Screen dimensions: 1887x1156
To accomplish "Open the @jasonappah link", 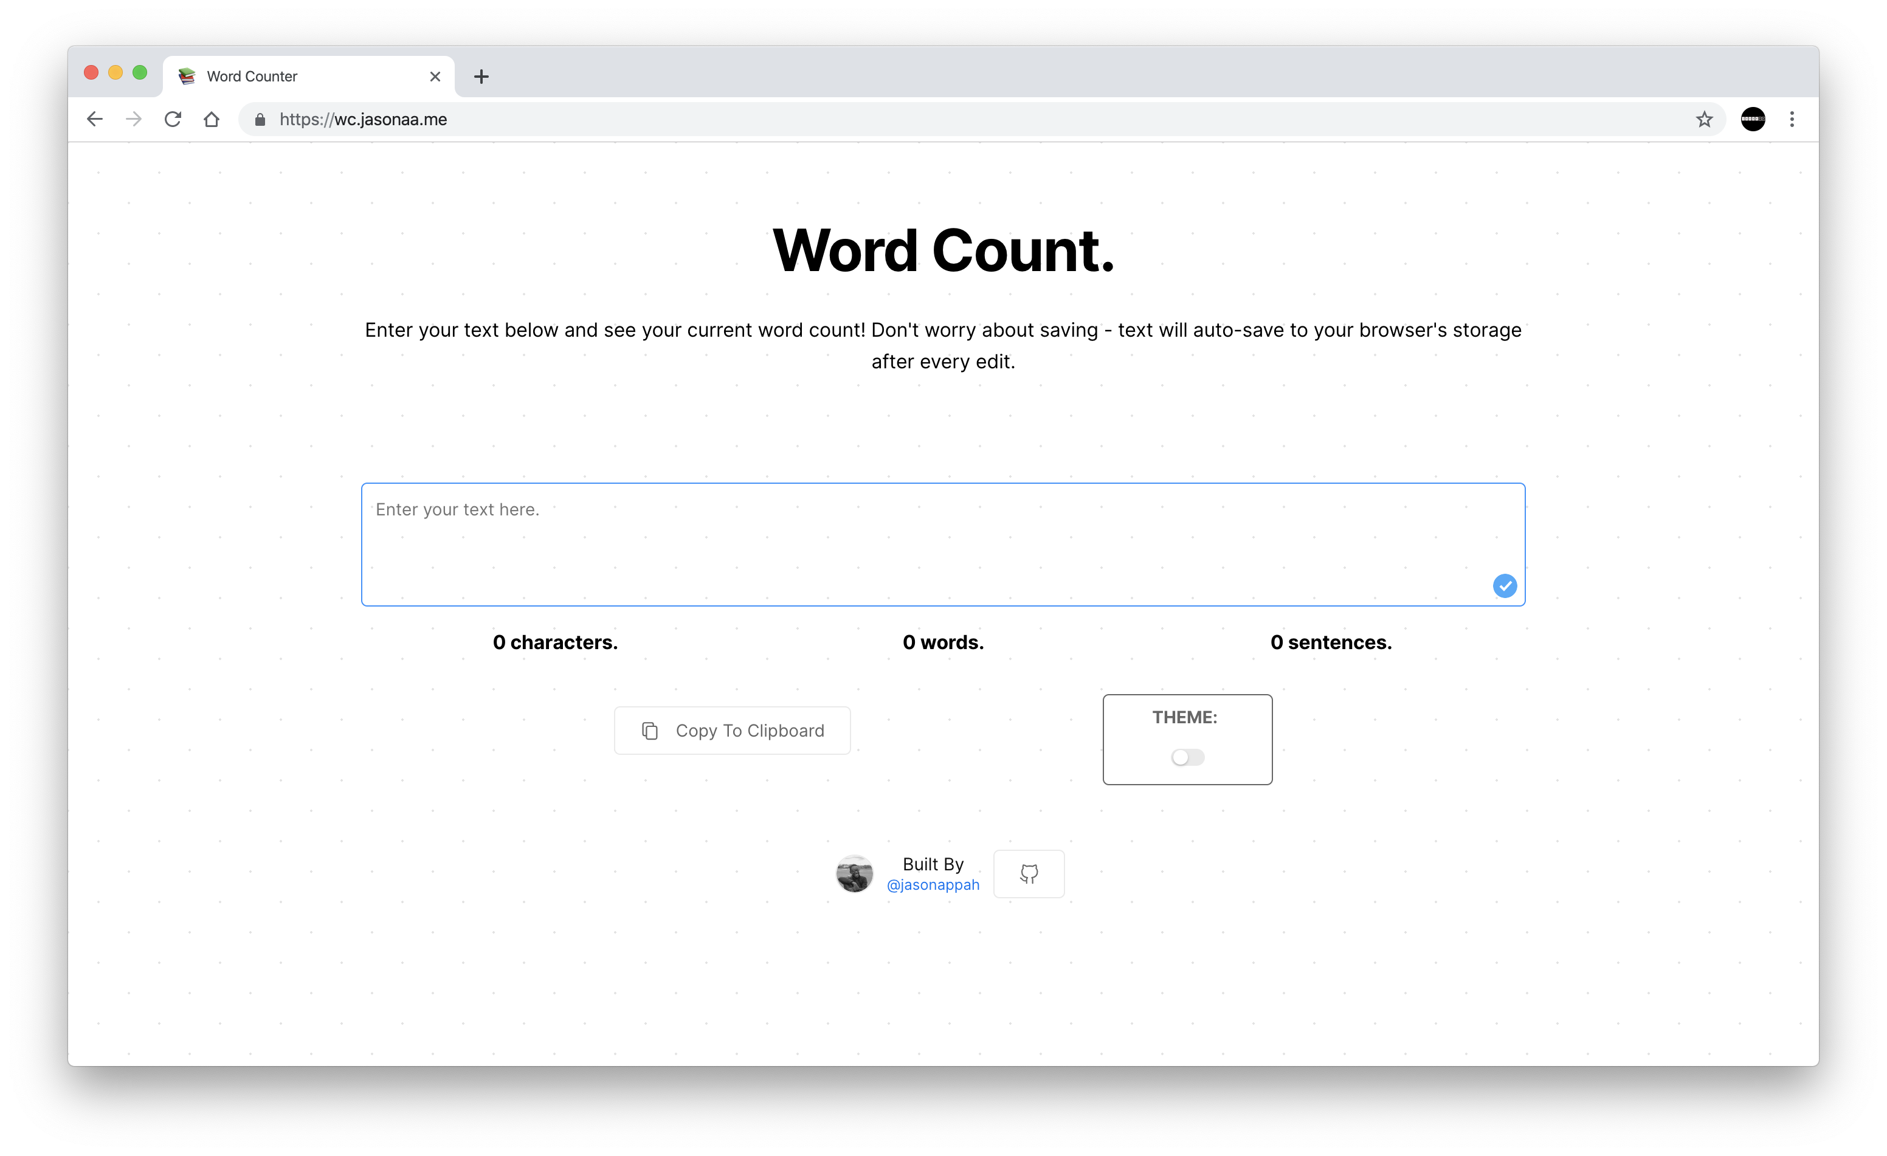I will click(932, 885).
